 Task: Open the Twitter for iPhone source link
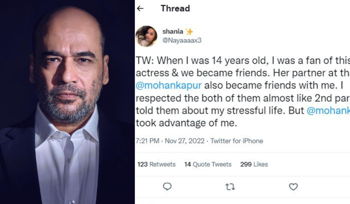pyautogui.click(x=237, y=141)
